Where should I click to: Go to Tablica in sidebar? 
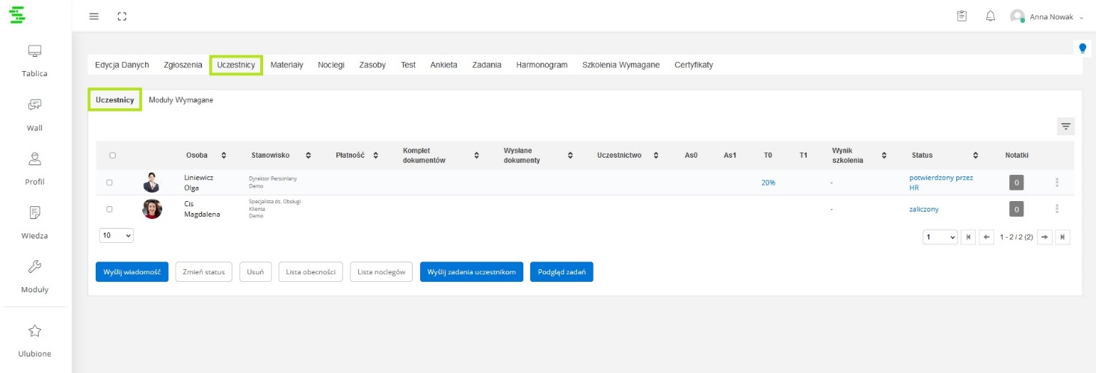point(34,61)
